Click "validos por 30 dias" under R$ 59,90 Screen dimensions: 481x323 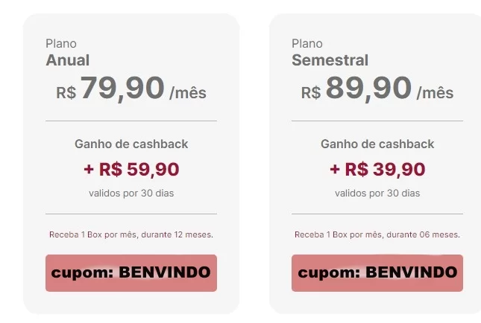coord(131,194)
